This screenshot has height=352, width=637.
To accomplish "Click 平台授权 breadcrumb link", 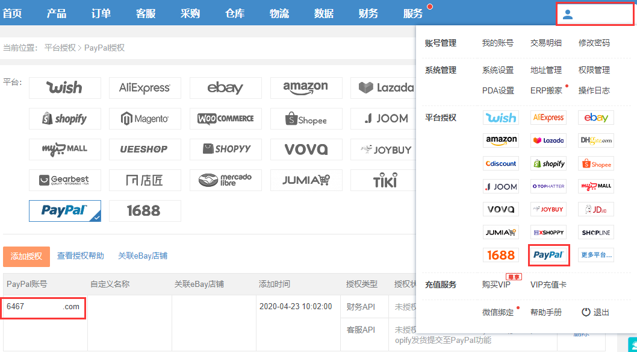I will [x=60, y=48].
